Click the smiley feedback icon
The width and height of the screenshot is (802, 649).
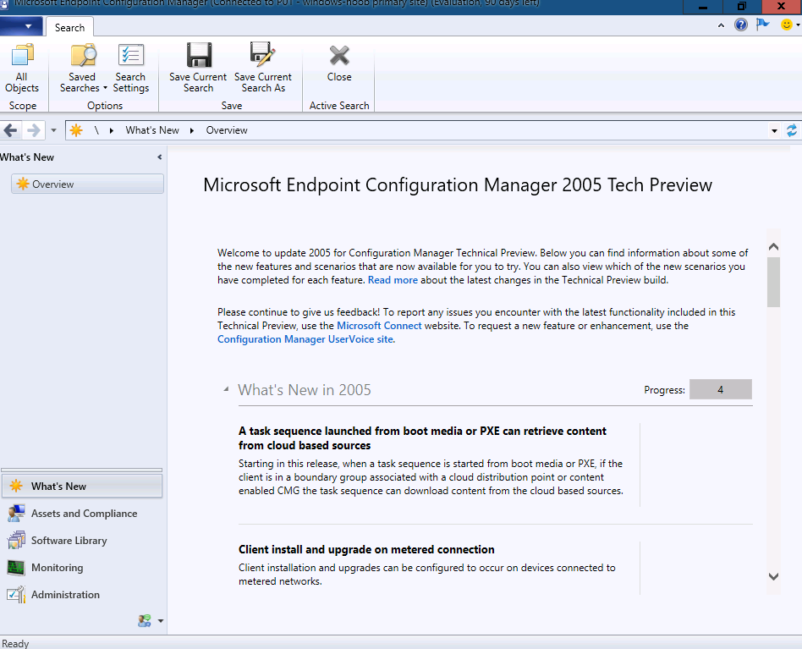click(786, 25)
